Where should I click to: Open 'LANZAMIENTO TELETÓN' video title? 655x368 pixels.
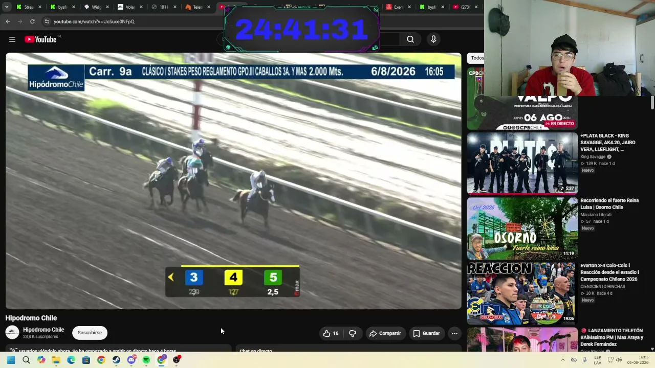pos(612,337)
